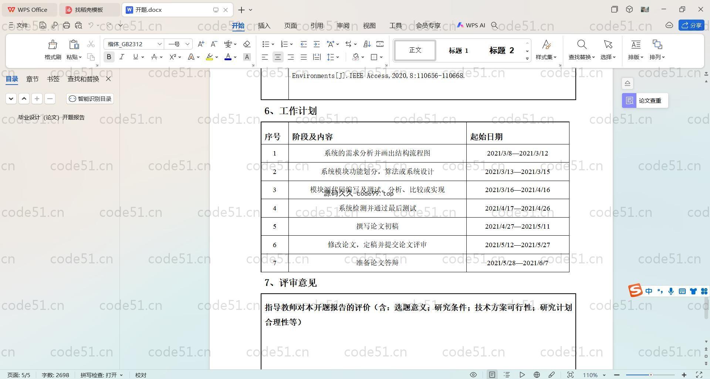Click the 智能识别目录 button

pos(90,99)
